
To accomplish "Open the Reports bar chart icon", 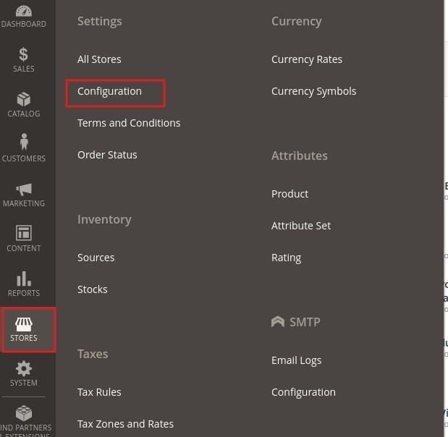I will [23, 279].
